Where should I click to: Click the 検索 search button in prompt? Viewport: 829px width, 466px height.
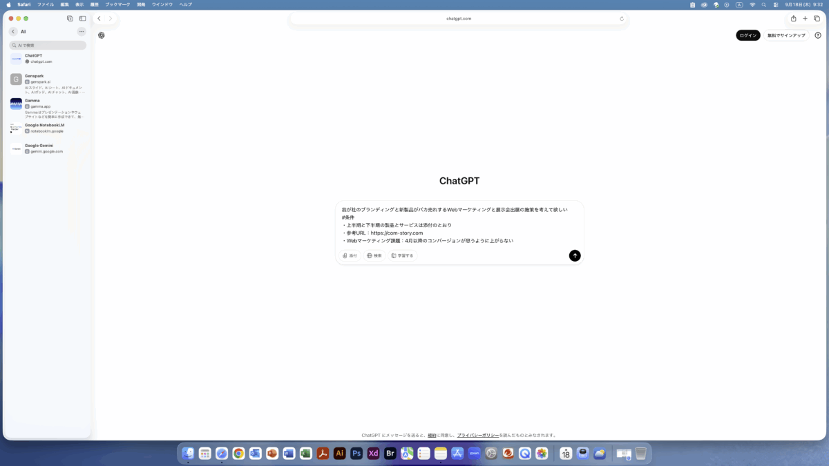[374, 255]
